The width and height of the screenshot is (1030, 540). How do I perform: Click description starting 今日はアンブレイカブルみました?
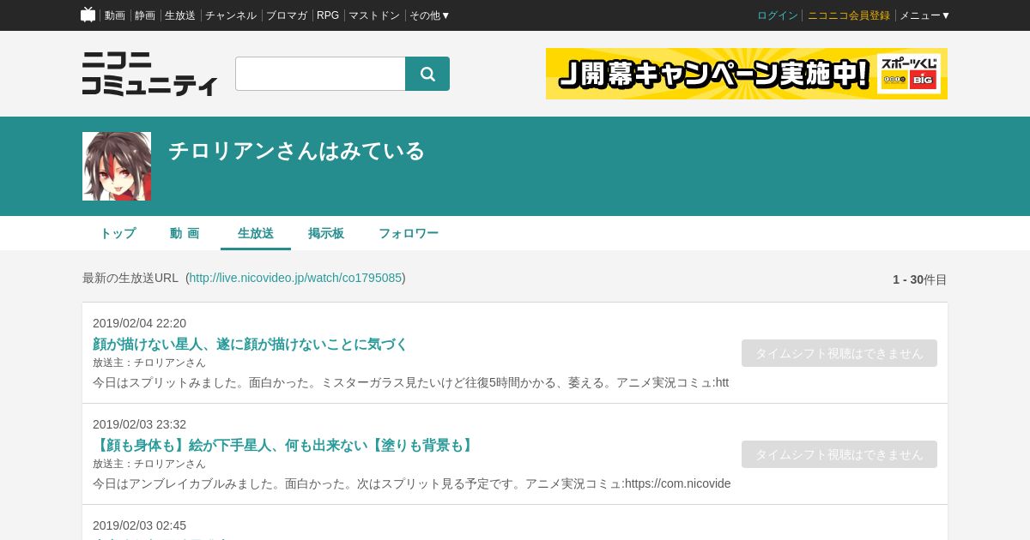pos(412,483)
